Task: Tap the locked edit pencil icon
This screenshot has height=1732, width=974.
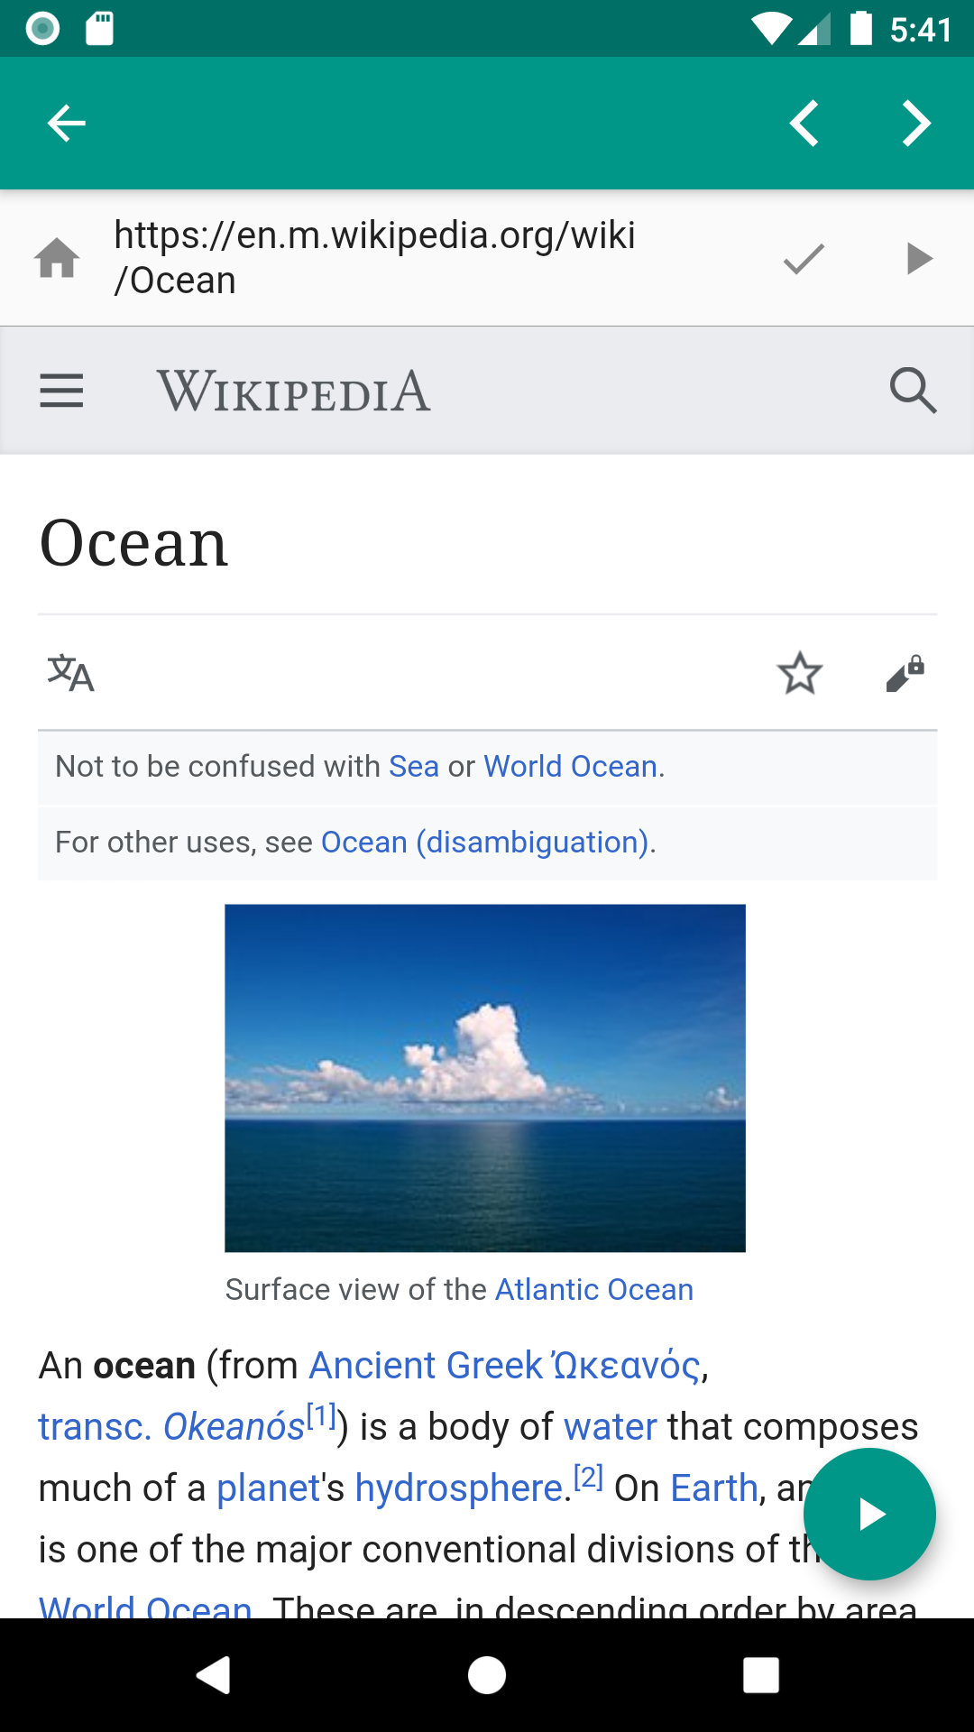Action: (x=905, y=673)
